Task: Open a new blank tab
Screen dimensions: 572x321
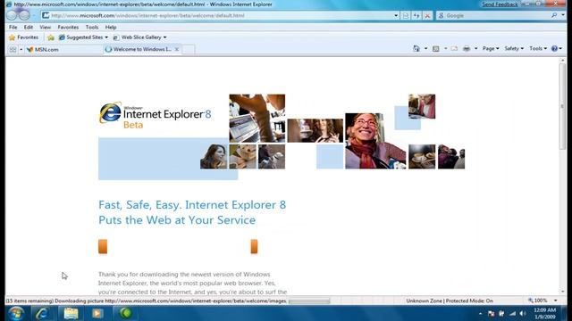Action: [189, 50]
